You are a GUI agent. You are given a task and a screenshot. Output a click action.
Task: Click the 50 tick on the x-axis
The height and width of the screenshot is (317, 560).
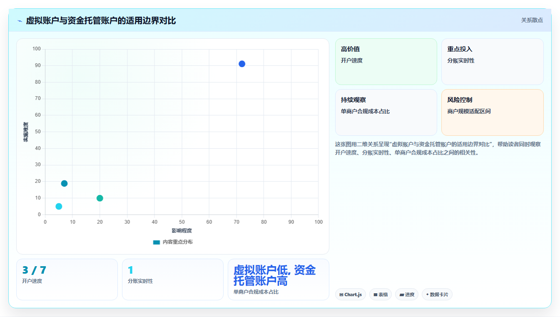(182, 222)
